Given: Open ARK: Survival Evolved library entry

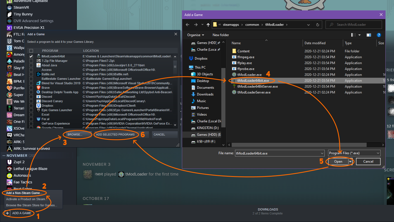Looking at the screenshot, I should tap(32, 148).
